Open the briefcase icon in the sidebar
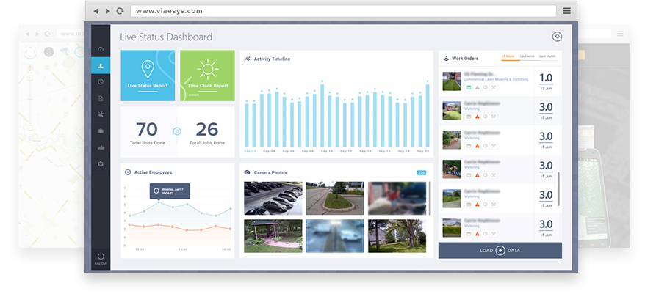 [x=101, y=131]
